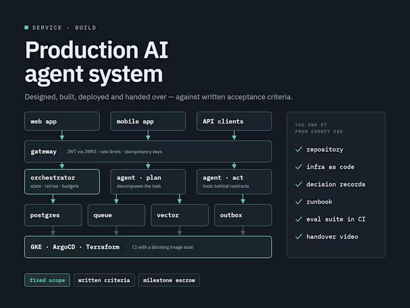Click the web app box
This screenshot has height=308, width=410.
(x=62, y=121)
